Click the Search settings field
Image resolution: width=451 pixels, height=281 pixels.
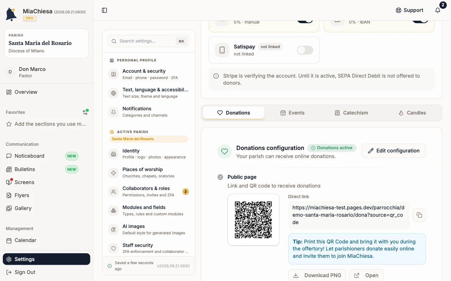pos(149,41)
